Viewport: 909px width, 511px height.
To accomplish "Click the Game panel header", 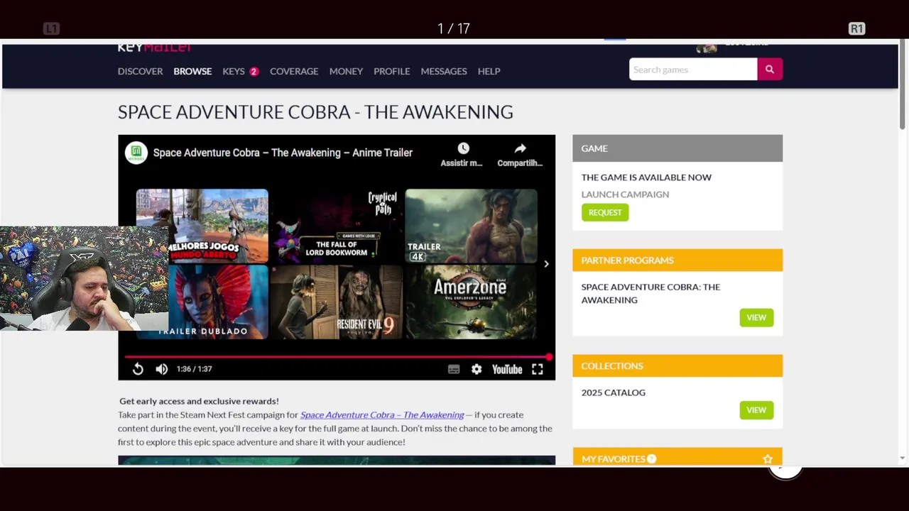I will 677,148.
